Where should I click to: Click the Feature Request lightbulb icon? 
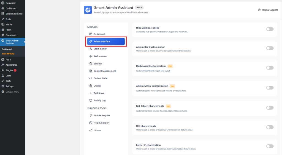[91, 115]
